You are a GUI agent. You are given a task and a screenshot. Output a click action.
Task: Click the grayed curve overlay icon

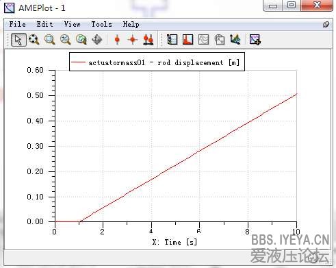(x=203, y=40)
